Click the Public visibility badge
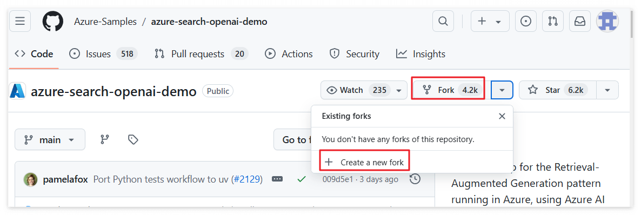 [x=218, y=91]
